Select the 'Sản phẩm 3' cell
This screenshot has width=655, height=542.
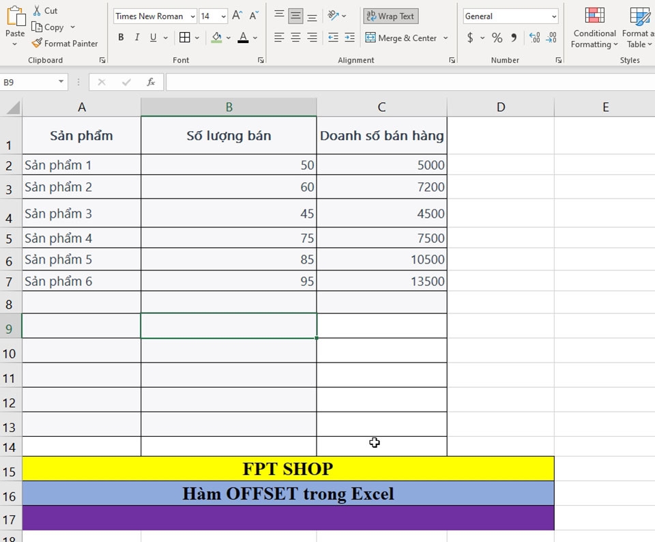click(x=81, y=213)
